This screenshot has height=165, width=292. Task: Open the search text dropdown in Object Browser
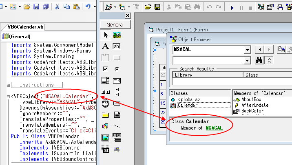tap(247, 61)
